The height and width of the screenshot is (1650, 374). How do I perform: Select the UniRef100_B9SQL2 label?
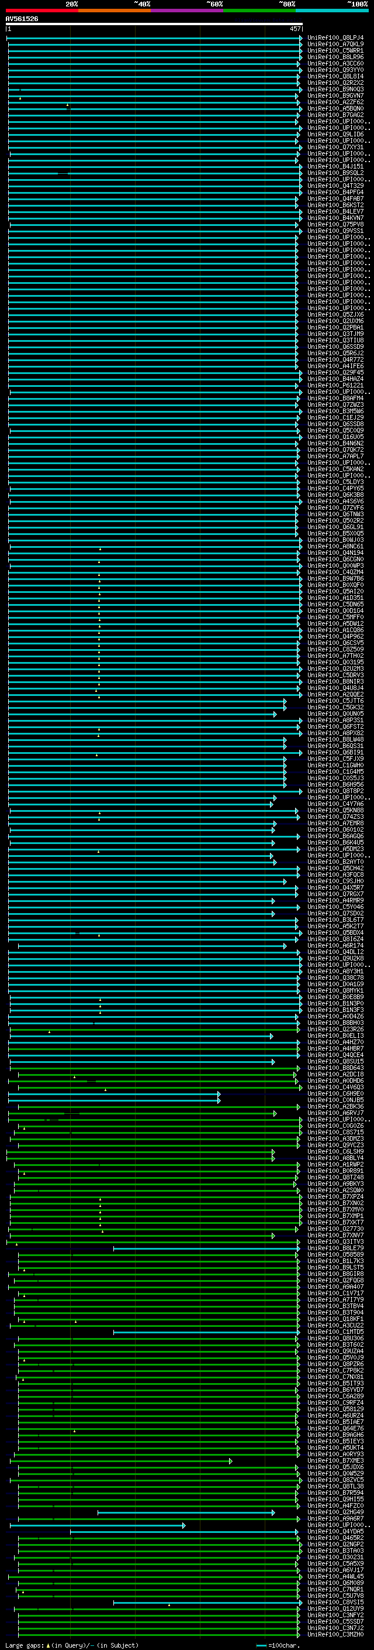pos(335,173)
